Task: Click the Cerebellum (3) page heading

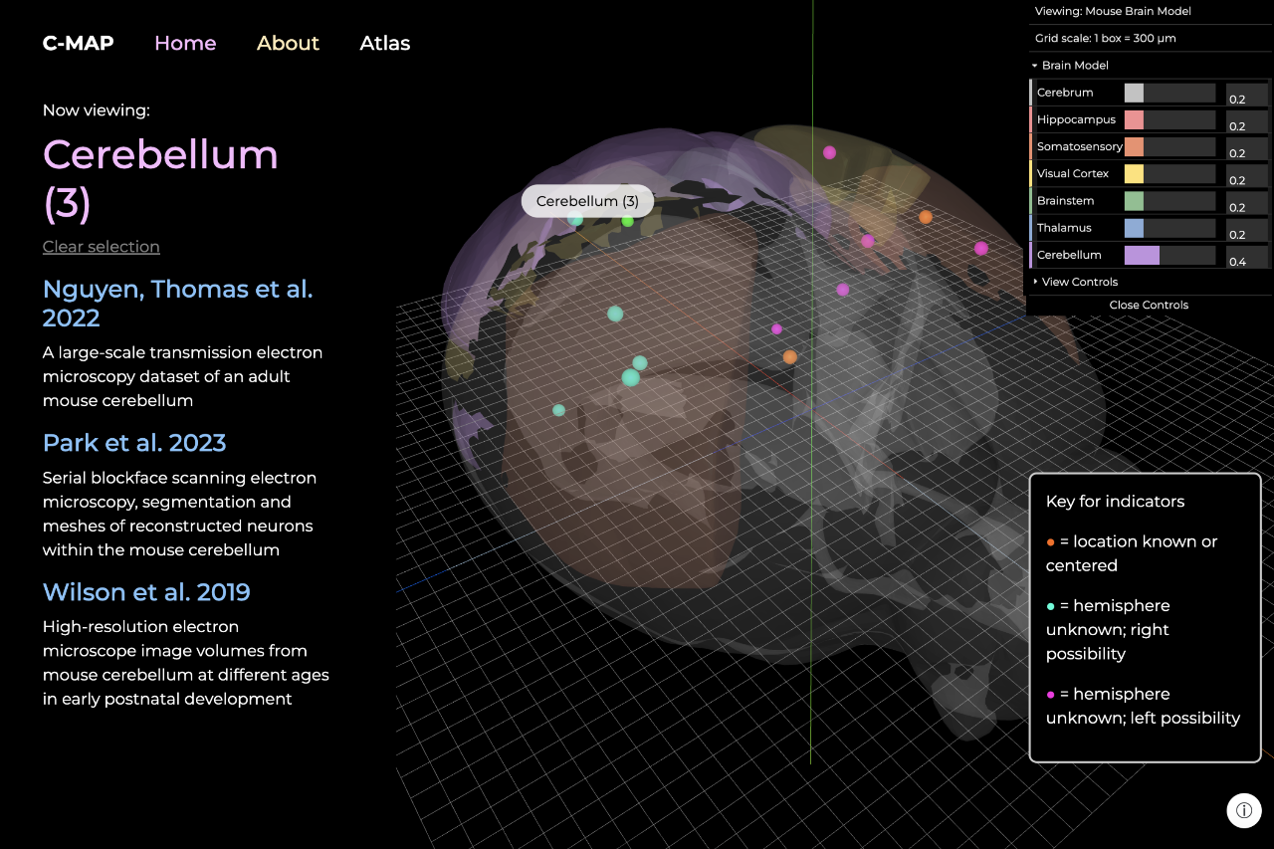Action: pyautogui.click(x=160, y=179)
